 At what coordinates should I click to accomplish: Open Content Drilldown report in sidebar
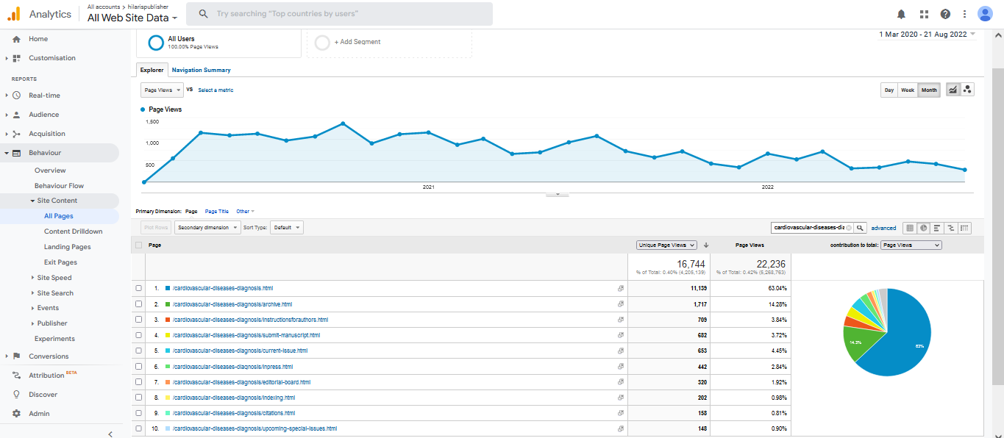click(73, 231)
